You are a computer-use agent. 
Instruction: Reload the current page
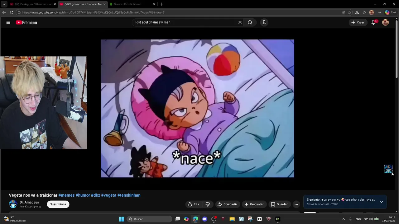12,12
